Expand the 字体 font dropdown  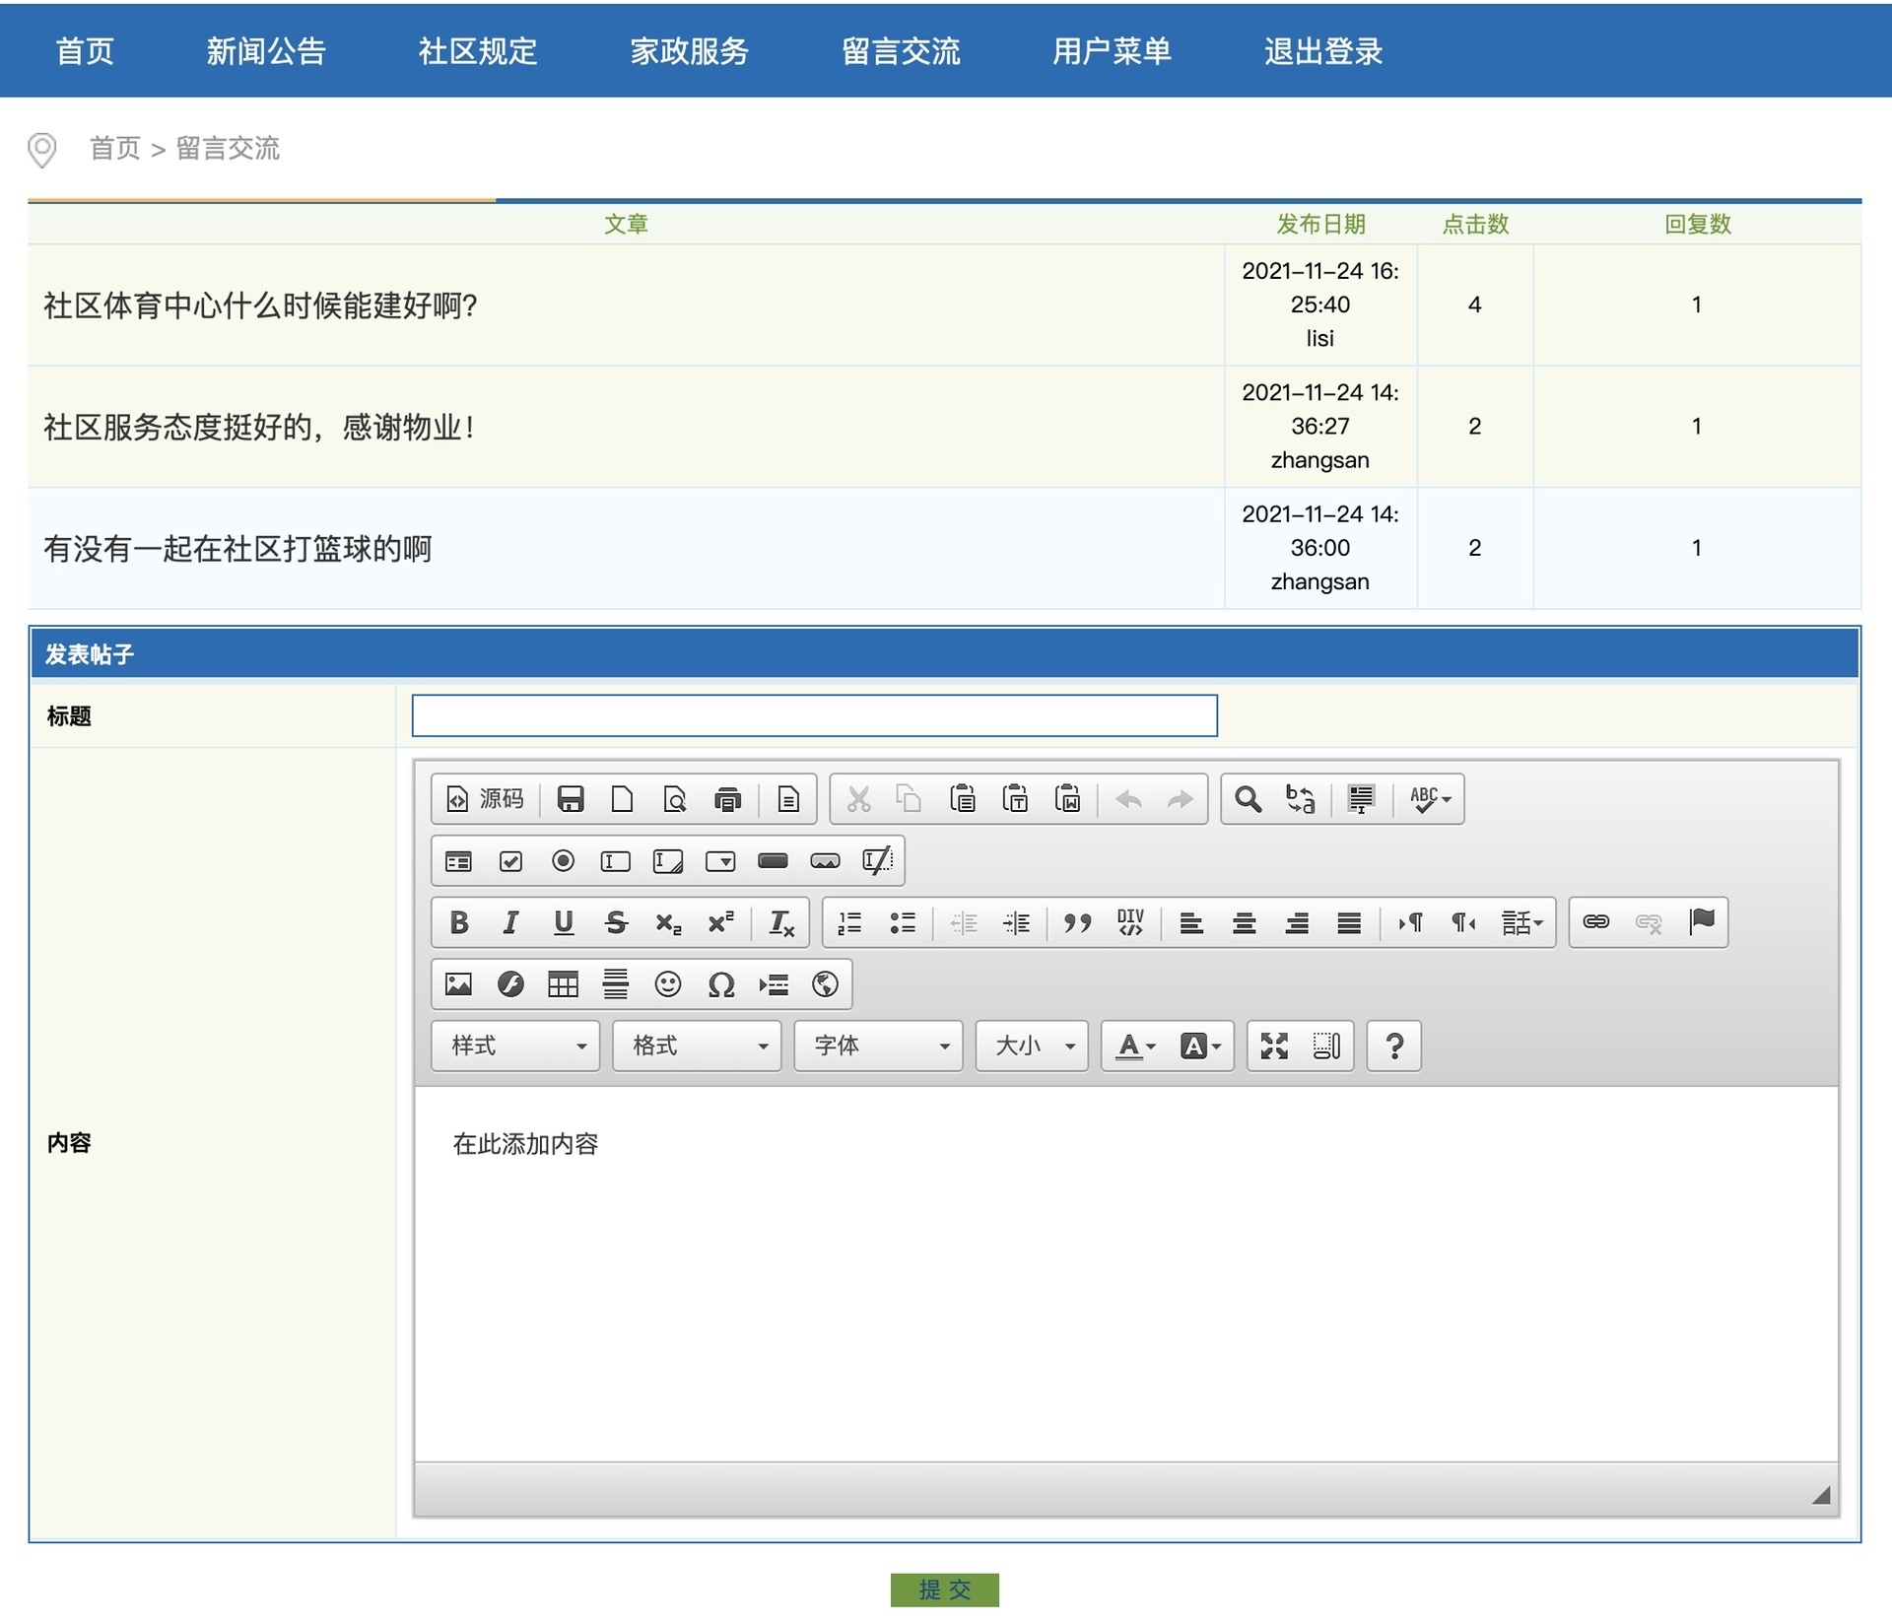[x=878, y=1046]
